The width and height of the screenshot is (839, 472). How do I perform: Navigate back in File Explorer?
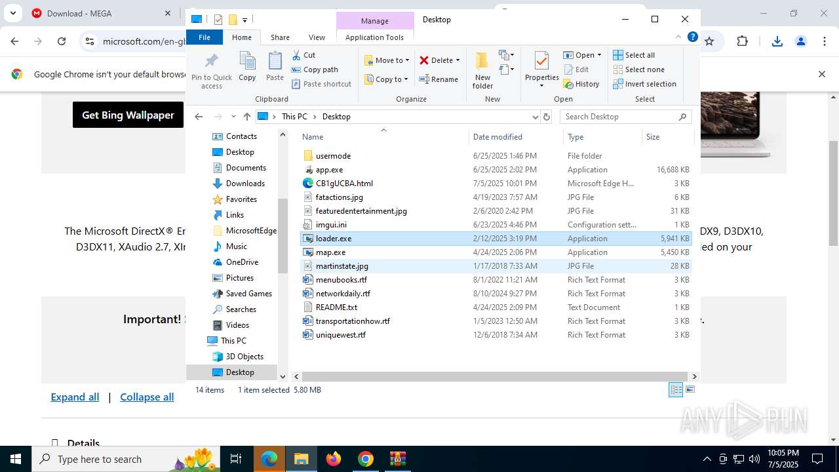199,117
